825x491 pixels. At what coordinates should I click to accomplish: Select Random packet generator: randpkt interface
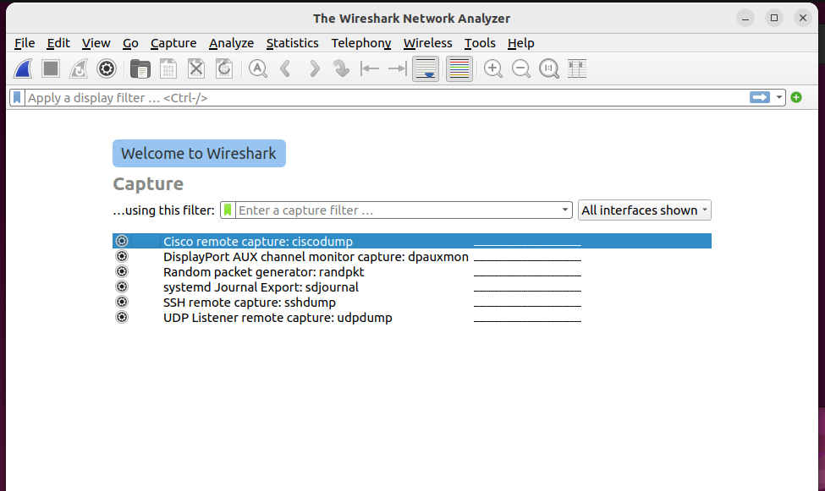412,272
